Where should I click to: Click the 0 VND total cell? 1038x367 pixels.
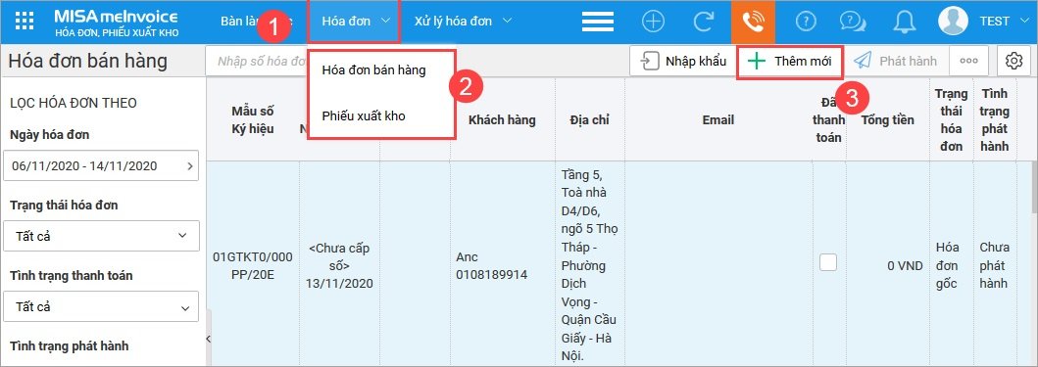pos(888,266)
